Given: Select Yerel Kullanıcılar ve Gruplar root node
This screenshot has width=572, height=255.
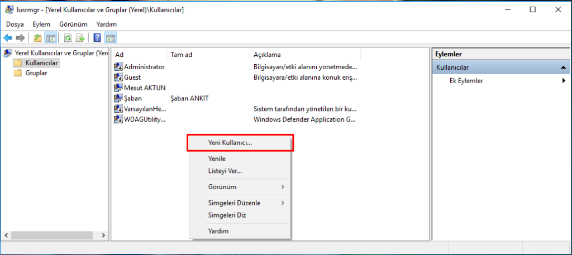Looking at the screenshot, I should (61, 53).
